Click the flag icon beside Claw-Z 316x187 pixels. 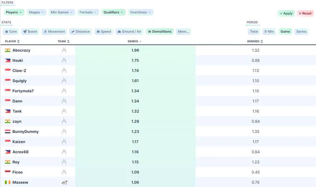tap(7, 71)
